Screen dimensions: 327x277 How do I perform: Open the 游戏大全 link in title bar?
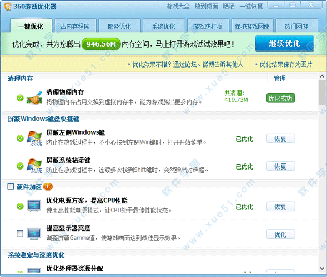(x=178, y=6)
